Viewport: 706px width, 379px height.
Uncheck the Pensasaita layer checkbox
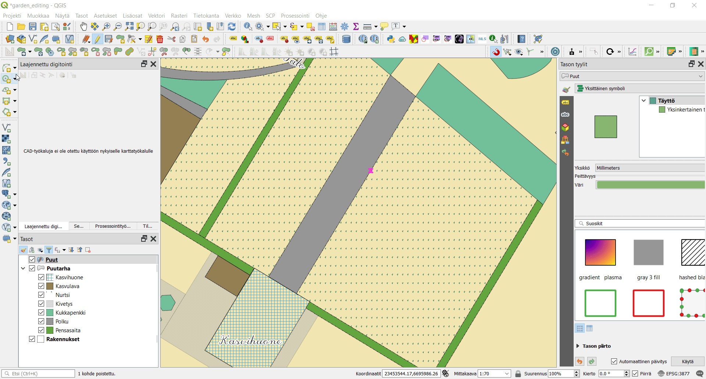point(41,330)
